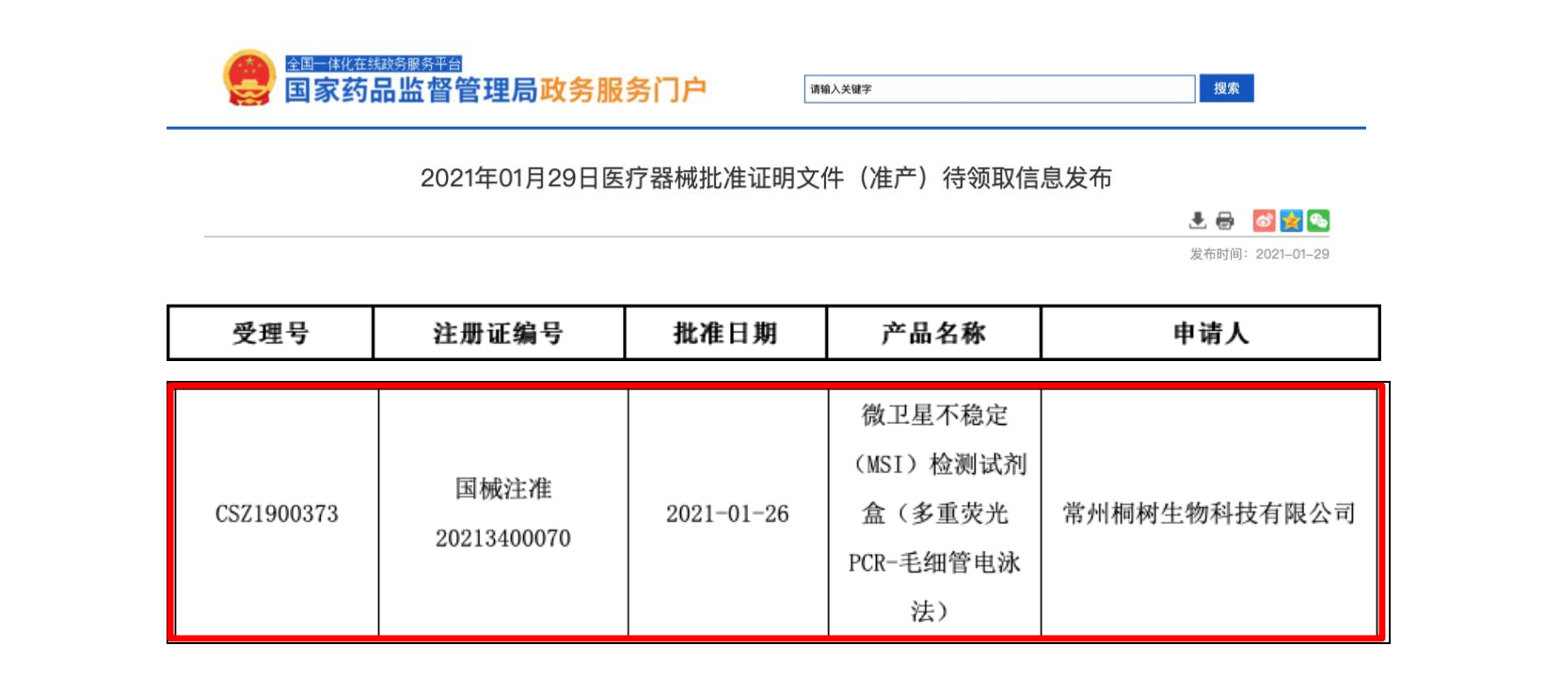
Task: Select the 常州桐树生物科技有限公司 cell
Action: (x=1209, y=513)
